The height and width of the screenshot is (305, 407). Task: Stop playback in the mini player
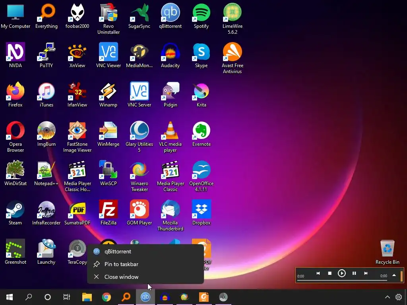point(329,273)
